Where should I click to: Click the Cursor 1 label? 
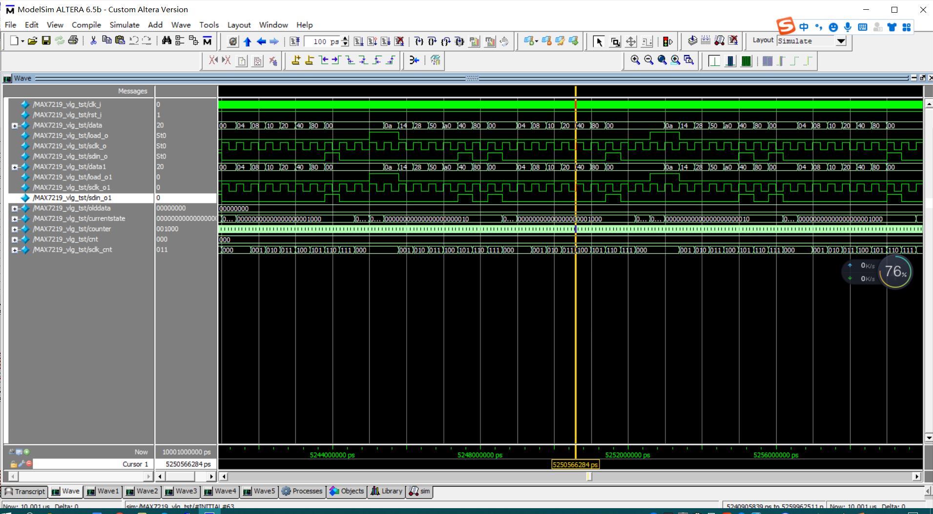pyautogui.click(x=135, y=464)
